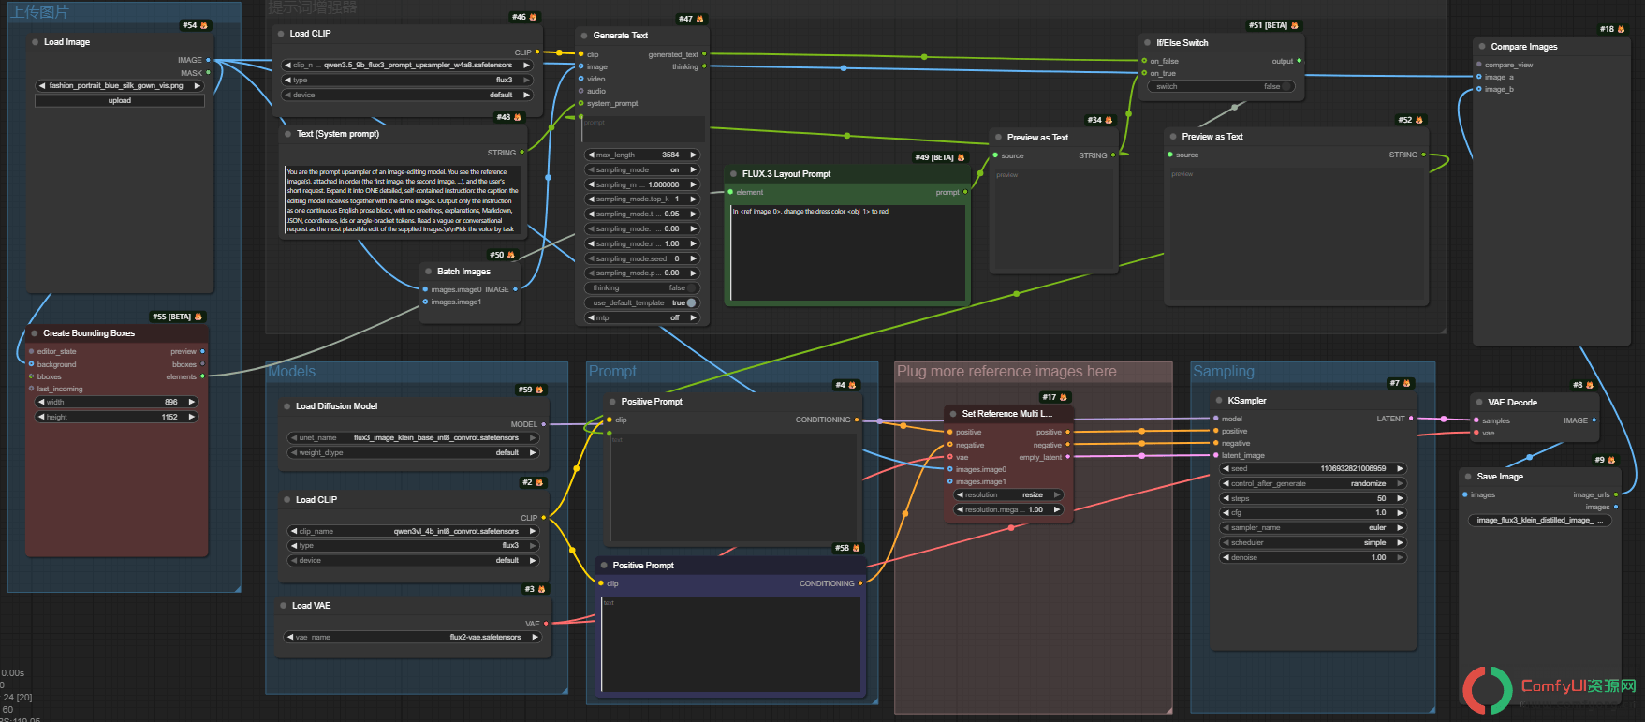Click the max_length 3584 field

pyautogui.click(x=641, y=155)
